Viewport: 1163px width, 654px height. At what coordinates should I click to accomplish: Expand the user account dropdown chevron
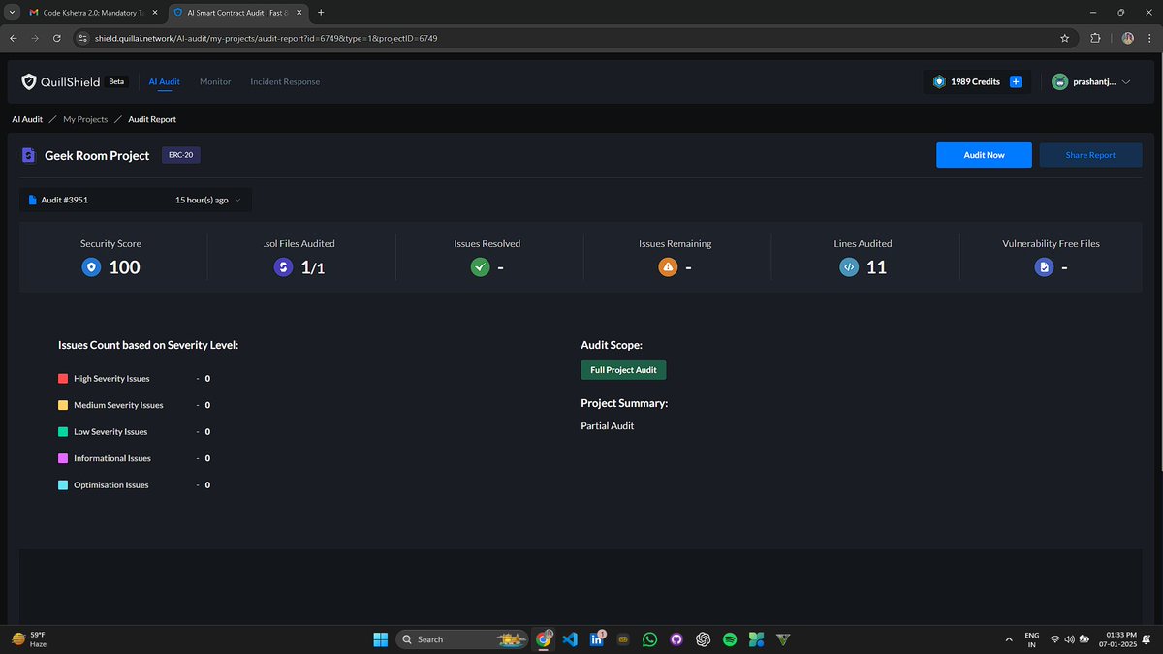(x=1125, y=82)
